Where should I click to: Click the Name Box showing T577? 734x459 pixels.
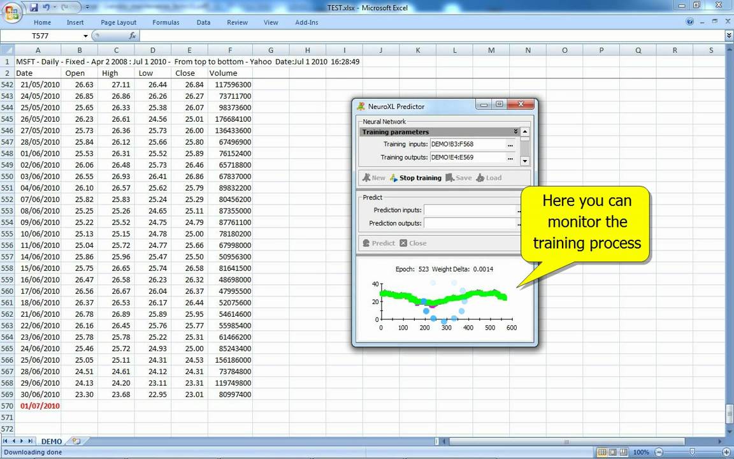pos(41,36)
